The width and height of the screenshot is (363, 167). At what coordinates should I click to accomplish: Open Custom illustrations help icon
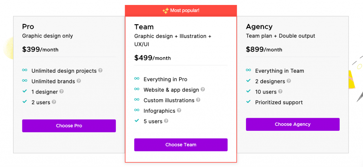pos(198,100)
